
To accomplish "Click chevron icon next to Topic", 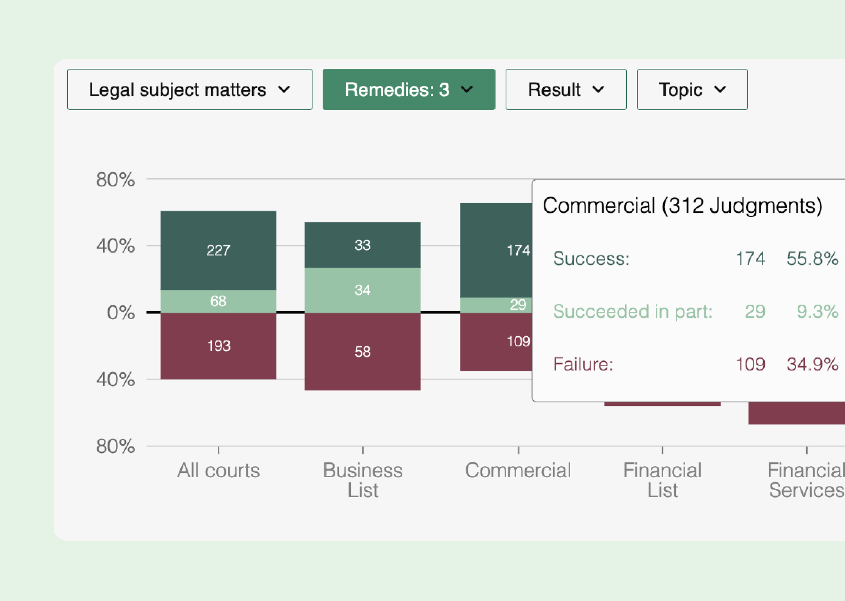I will [720, 90].
